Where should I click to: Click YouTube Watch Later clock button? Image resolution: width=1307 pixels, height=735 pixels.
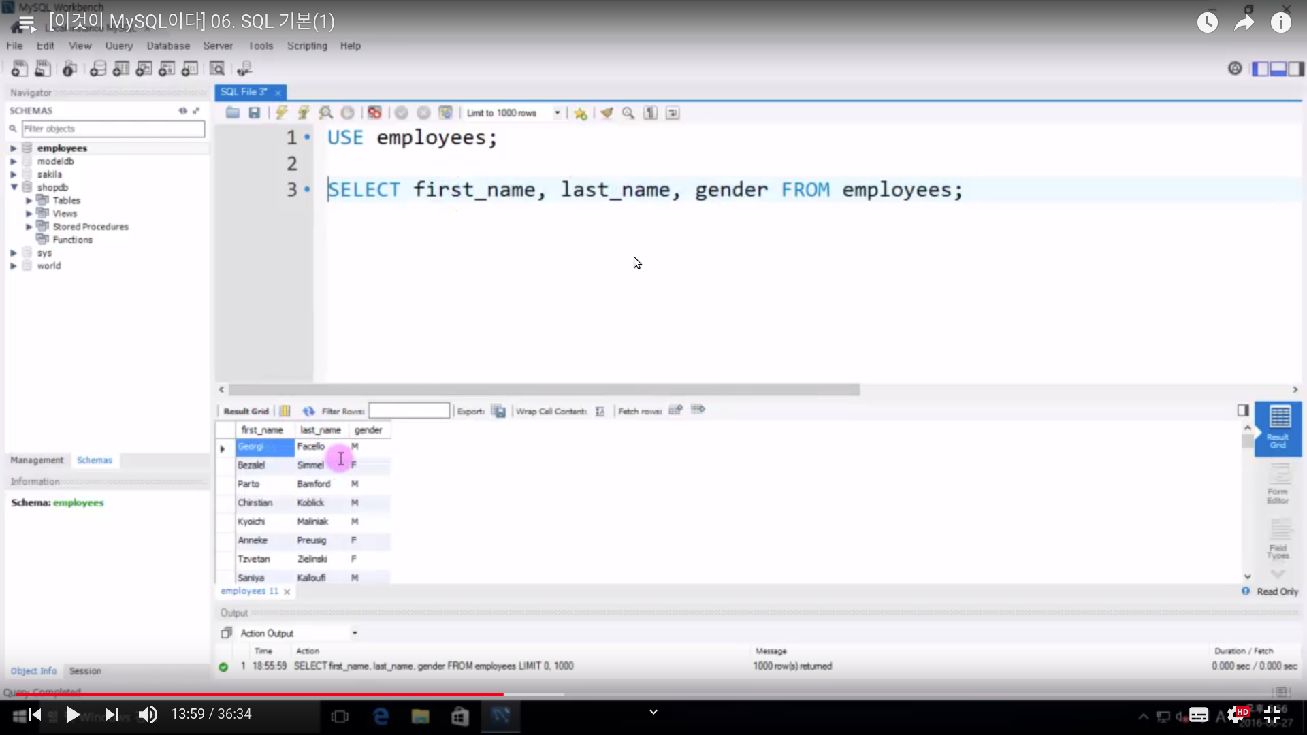tap(1207, 22)
